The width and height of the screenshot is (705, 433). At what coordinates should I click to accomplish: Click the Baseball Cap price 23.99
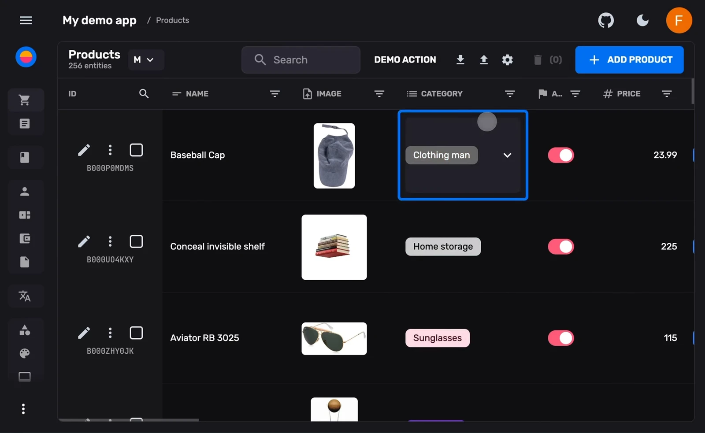[x=665, y=155]
